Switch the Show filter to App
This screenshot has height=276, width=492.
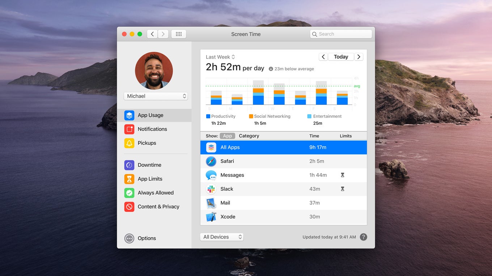tap(227, 136)
